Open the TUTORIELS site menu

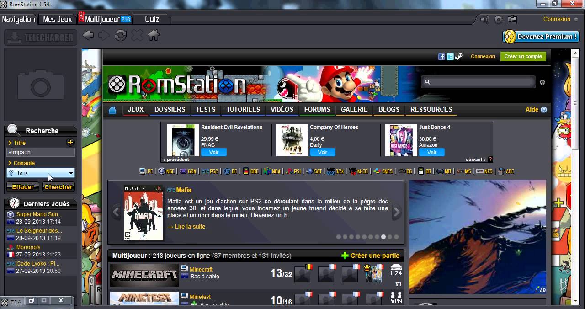[x=243, y=110]
